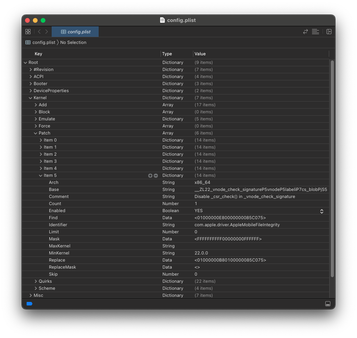Click the (17 items) value of Add
This screenshot has width=357, height=338.
point(205,105)
